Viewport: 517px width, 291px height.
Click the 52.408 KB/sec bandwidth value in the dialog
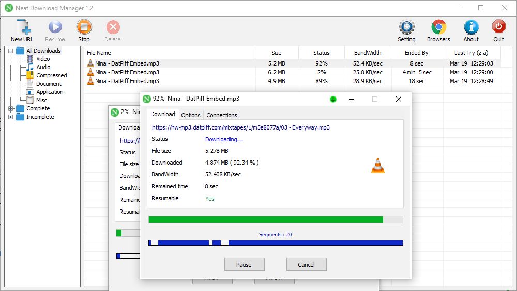[x=223, y=174]
